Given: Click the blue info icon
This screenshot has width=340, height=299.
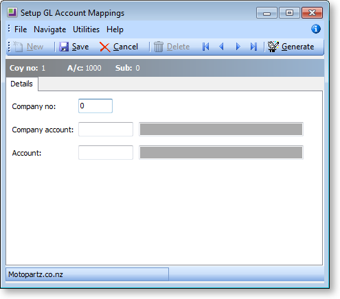Looking at the screenshot, I should [x=316, y=29].
